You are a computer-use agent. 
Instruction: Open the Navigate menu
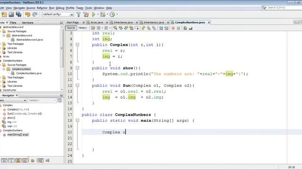tap(19, 8)
